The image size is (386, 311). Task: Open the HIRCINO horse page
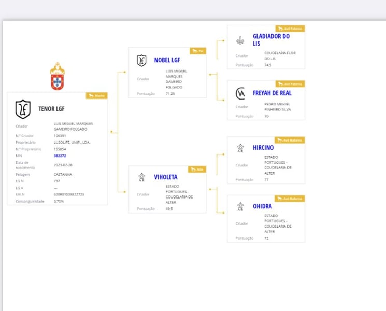(263, 148)
